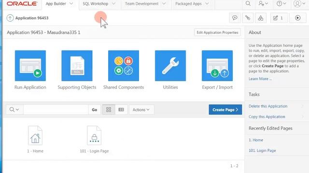Open the Shared Components tile

click(x=124, y=66)
